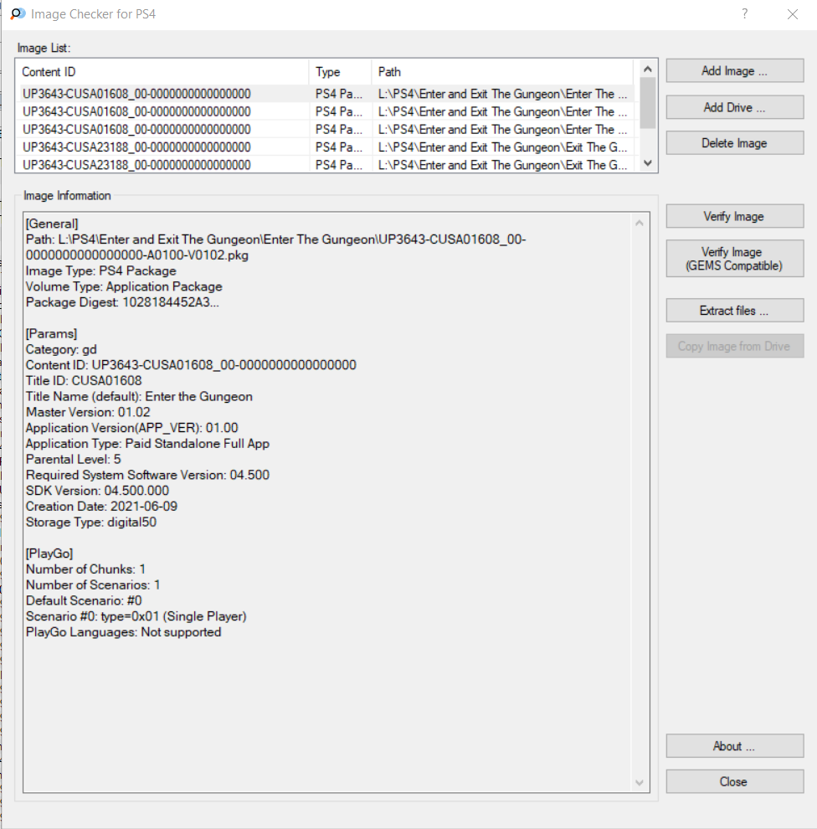Click the Application Type: Paid Standalone line
Viewport: 817px width, 829px height.
pyautogui.click(x=147, y=444)
